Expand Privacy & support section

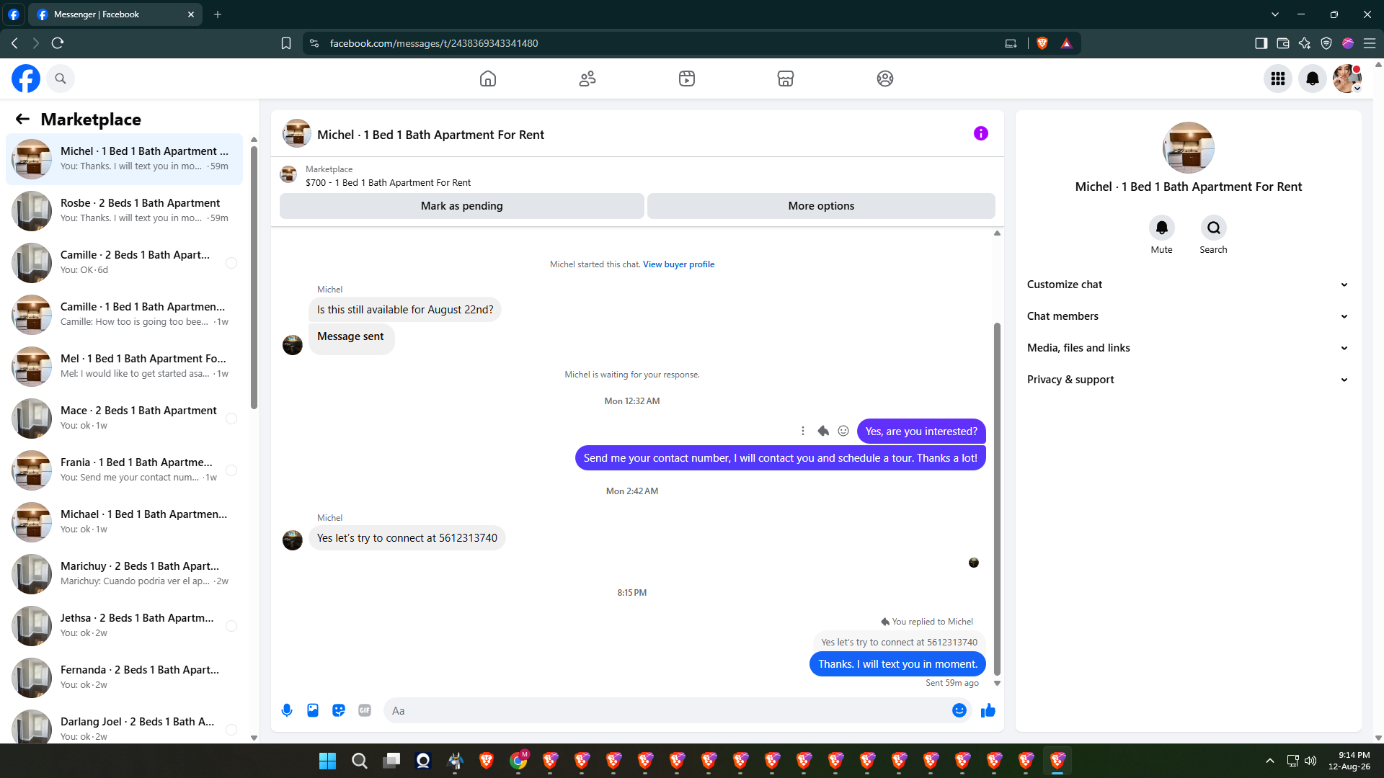pos(1188,380)
